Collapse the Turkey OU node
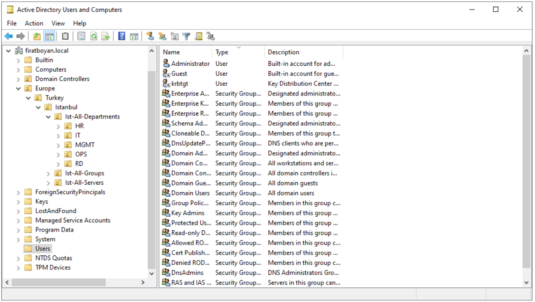Screen dimensions: 535x302 pyautogui.click(x=28, y=98)
